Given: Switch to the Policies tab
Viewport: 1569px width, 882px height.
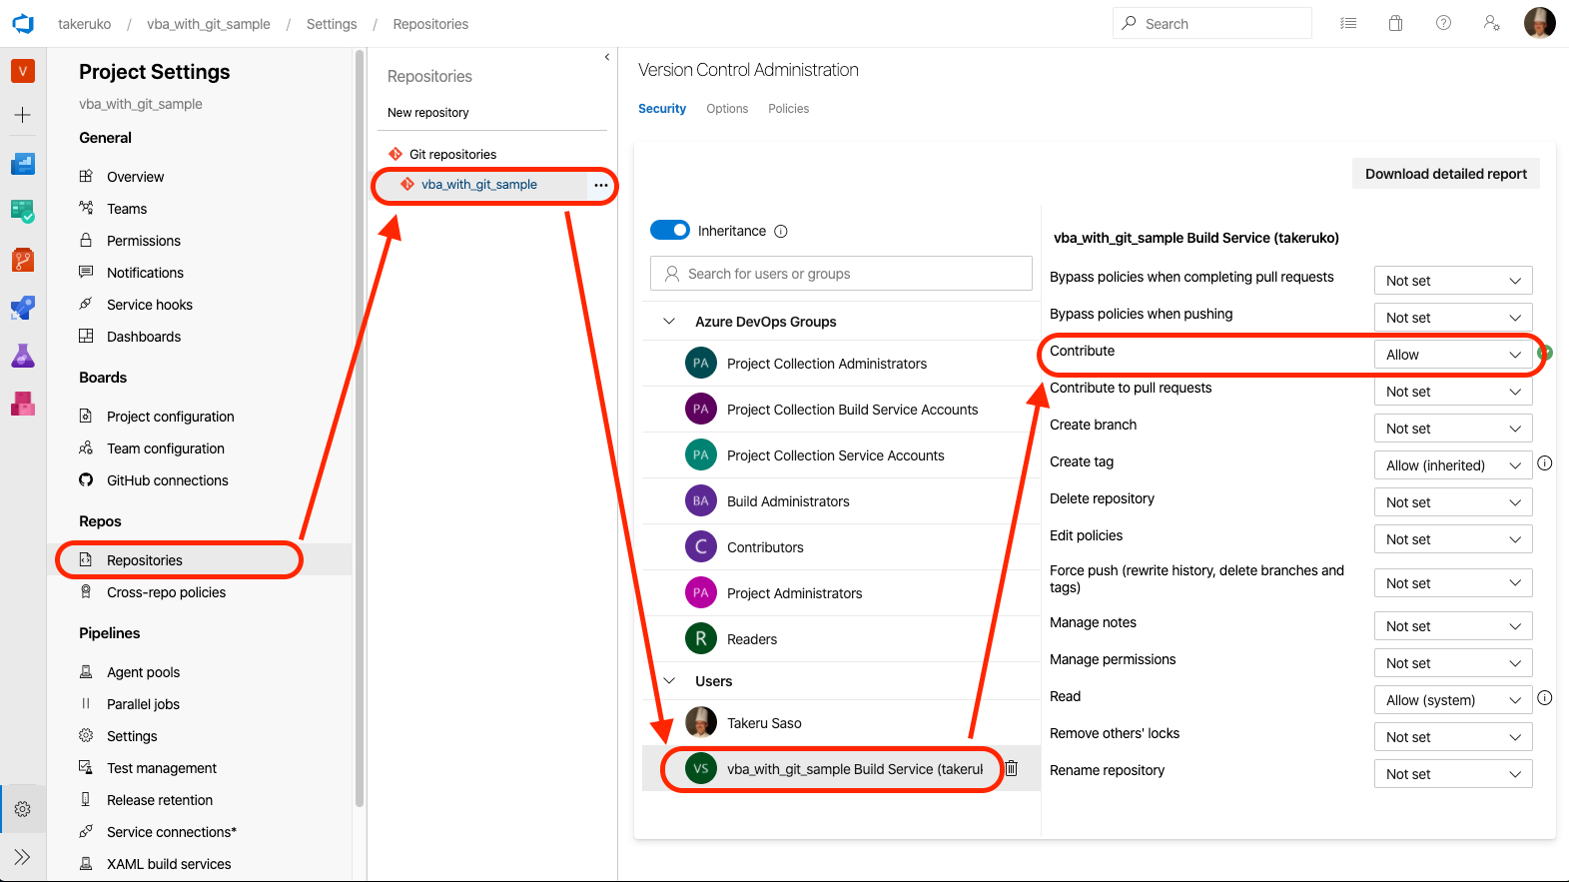Looking at the screenshot, I should click(788, 109).
